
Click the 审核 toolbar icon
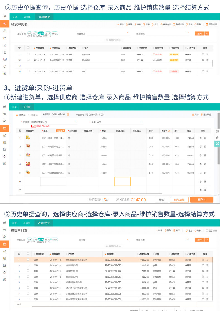click(136, 25)
